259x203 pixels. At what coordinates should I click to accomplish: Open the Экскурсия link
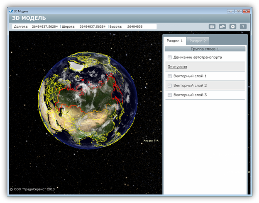pyautogui.click(x=177, y=67)
